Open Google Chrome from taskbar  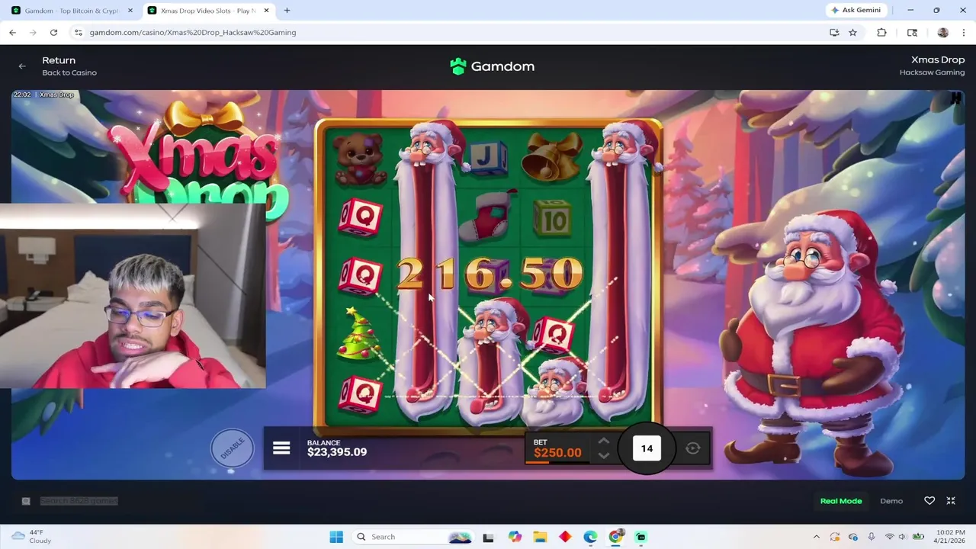615,537
